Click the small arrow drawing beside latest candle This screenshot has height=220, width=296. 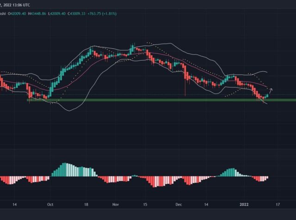pos(271,89)
